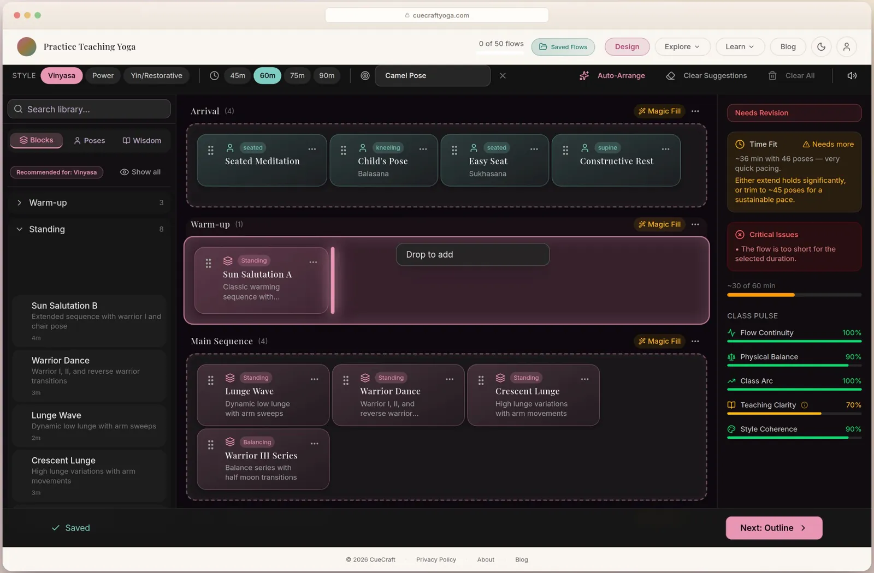Open the Arrival section more-options menu

pyautogui.click(x=695, y=111)
